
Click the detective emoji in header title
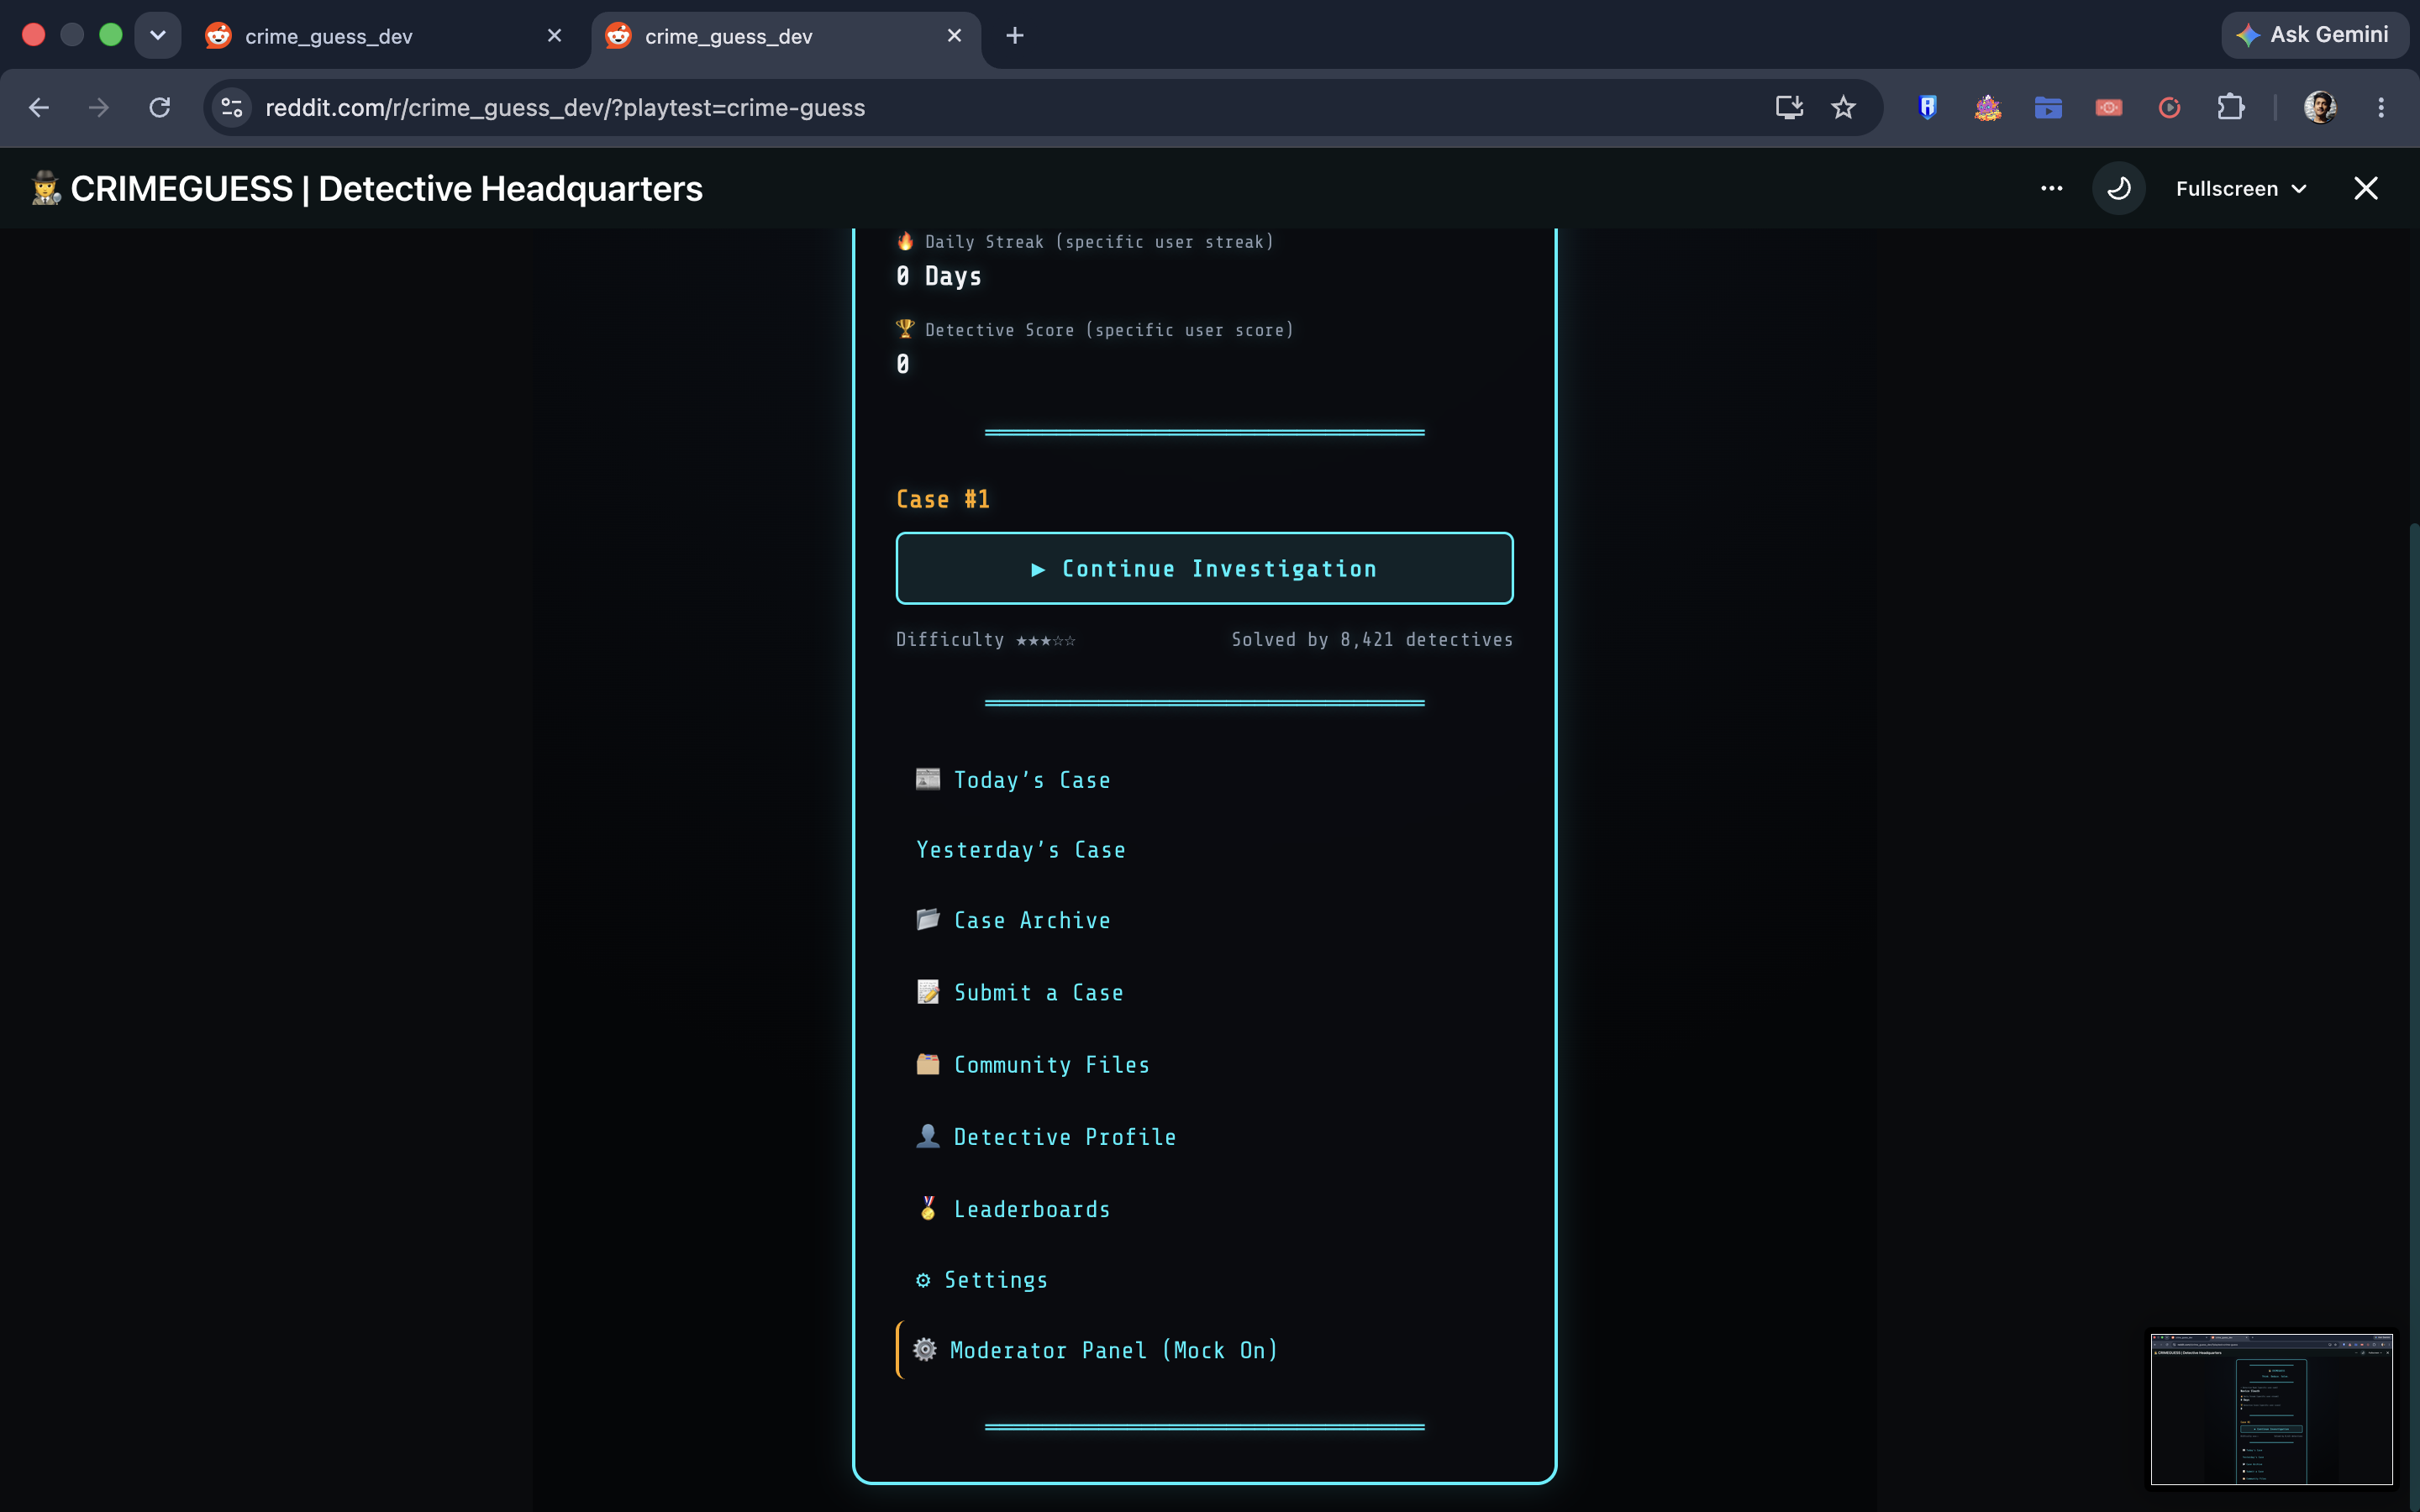tap(45, 188)
